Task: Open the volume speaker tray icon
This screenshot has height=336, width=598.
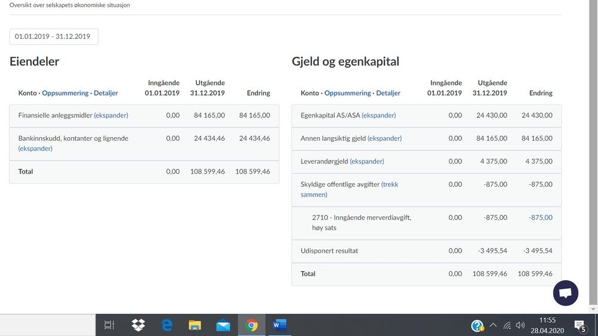Action: tap(520, 325)
